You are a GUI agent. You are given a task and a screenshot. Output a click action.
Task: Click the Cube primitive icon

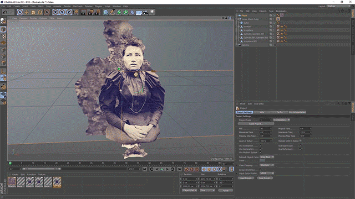tap(106, 12)
